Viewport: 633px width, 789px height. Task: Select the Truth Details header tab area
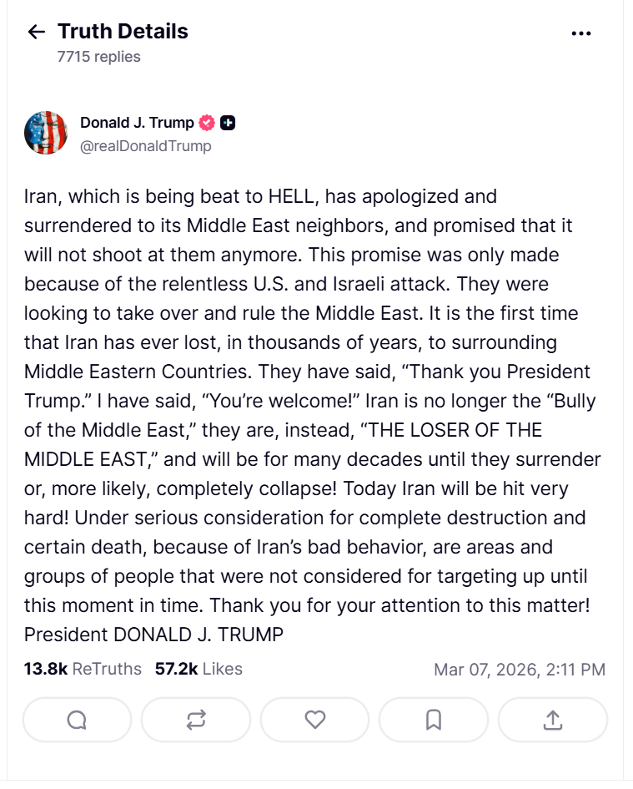122,31
